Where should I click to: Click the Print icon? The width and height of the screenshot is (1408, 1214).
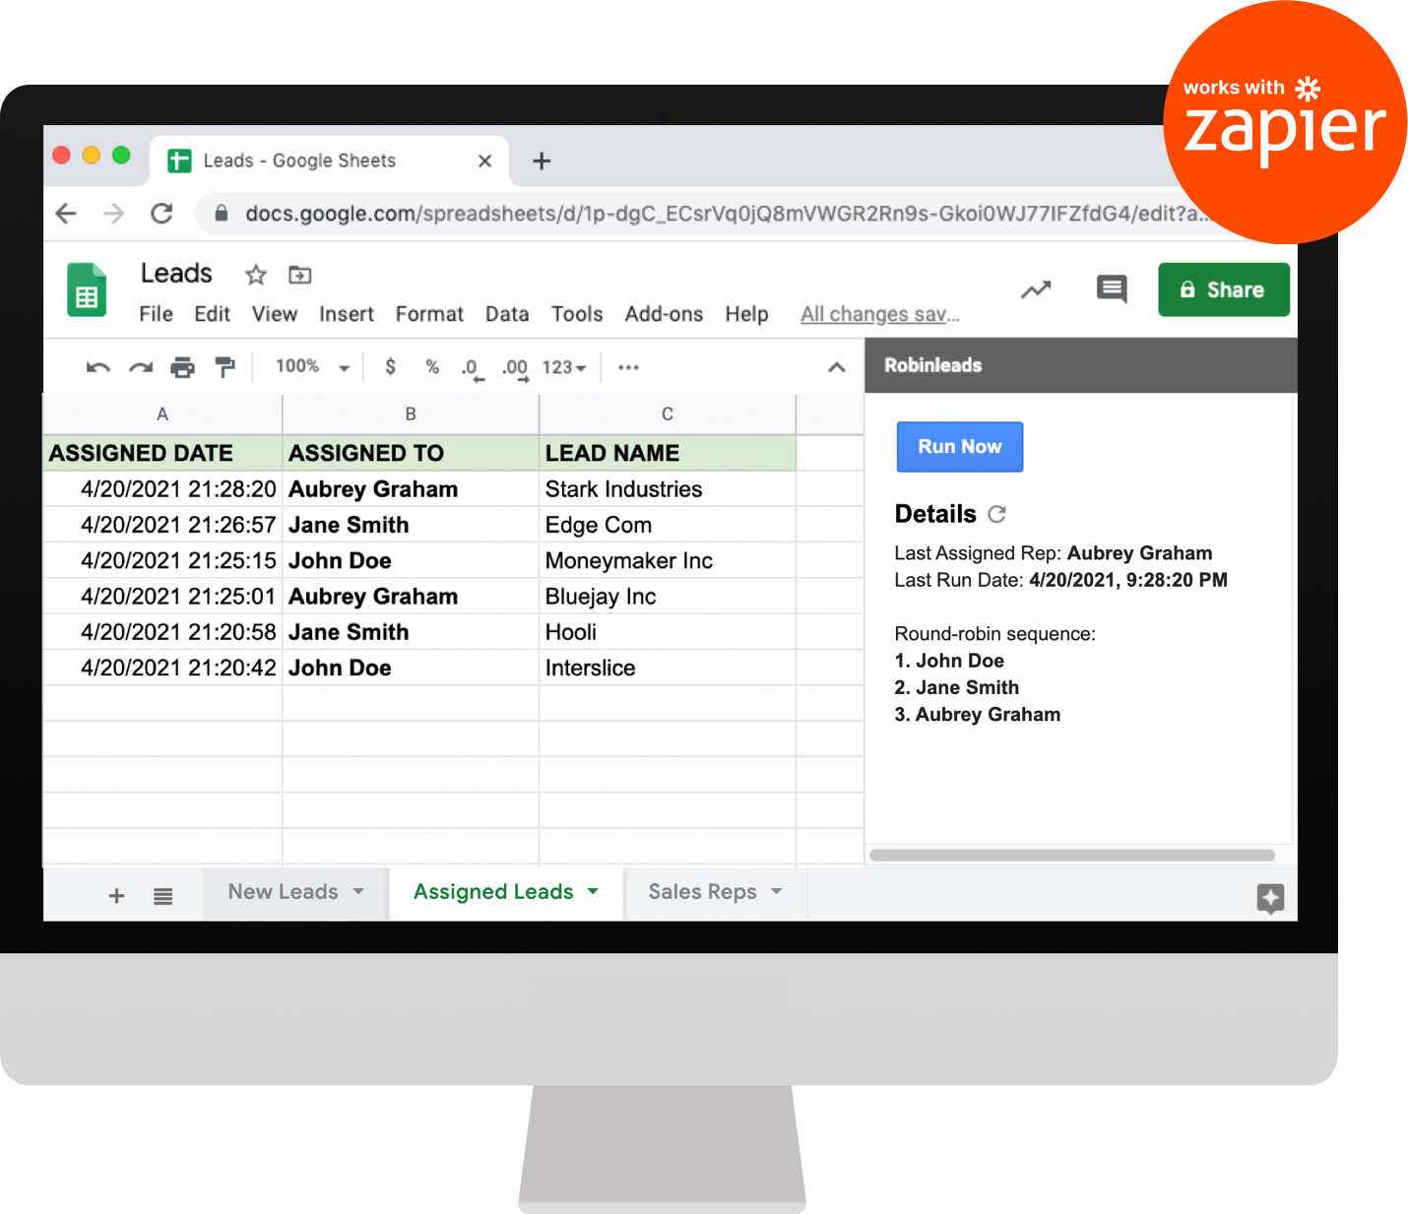tap(182, 367)
